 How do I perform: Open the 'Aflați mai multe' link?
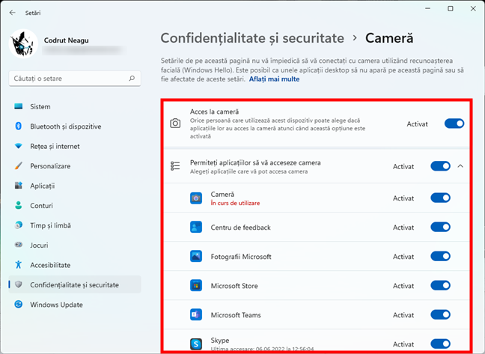[x=274, y=79]
